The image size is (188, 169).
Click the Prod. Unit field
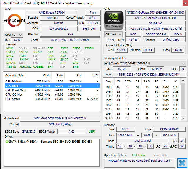pos(89,29)
